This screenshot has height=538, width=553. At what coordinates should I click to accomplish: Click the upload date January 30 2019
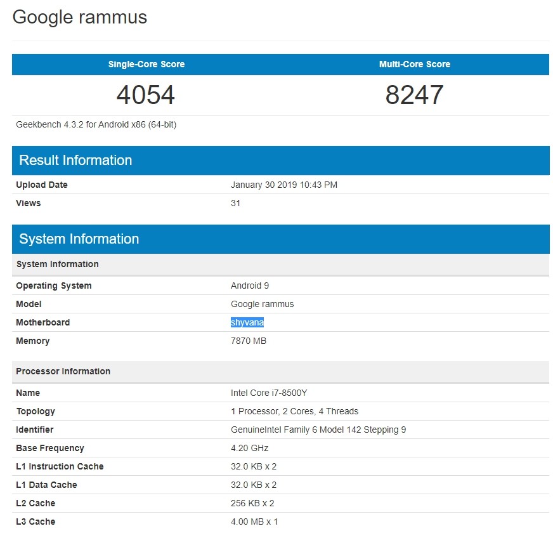(283, 185)
